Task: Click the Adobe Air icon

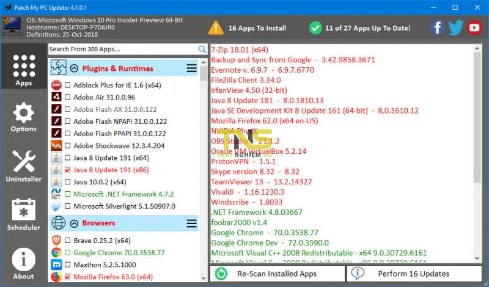Action: pos(56,97)
